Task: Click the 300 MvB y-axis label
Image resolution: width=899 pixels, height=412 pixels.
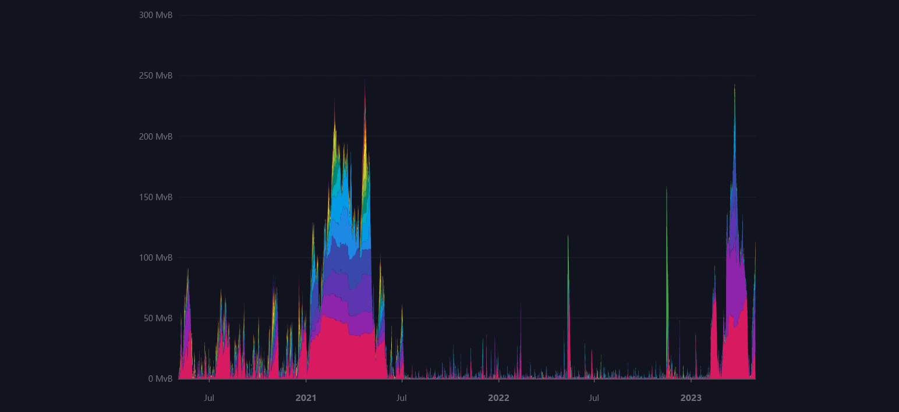Action: point(155,15)
